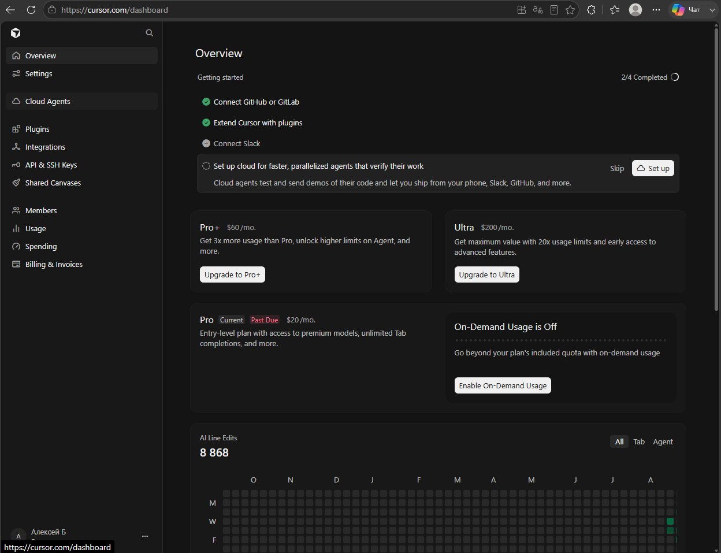
Task: Click Extend Cursor with plugins step
Action: 258,123
